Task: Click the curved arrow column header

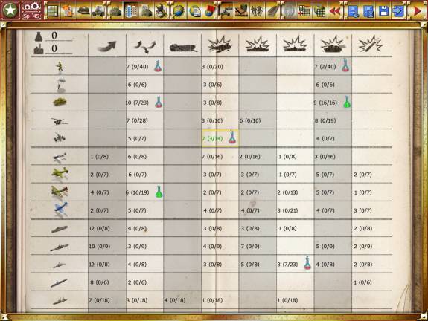Action: click(x=106, y=46)
